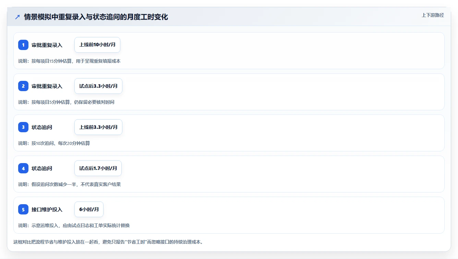The width and height of the screenshot is (458, 259).
Task: Select the 6小时/月 value chip
Action: point(89,209)
